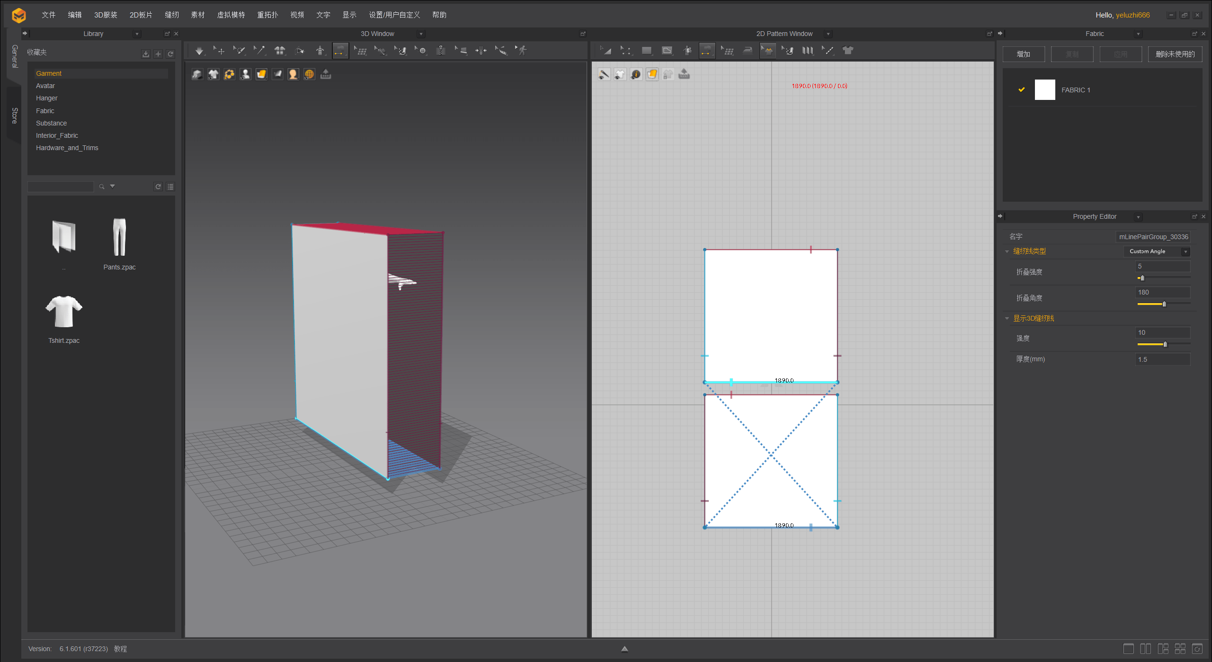1212x662 pixels.
Task: Open the 素材 menu
Action: [197, 15]
